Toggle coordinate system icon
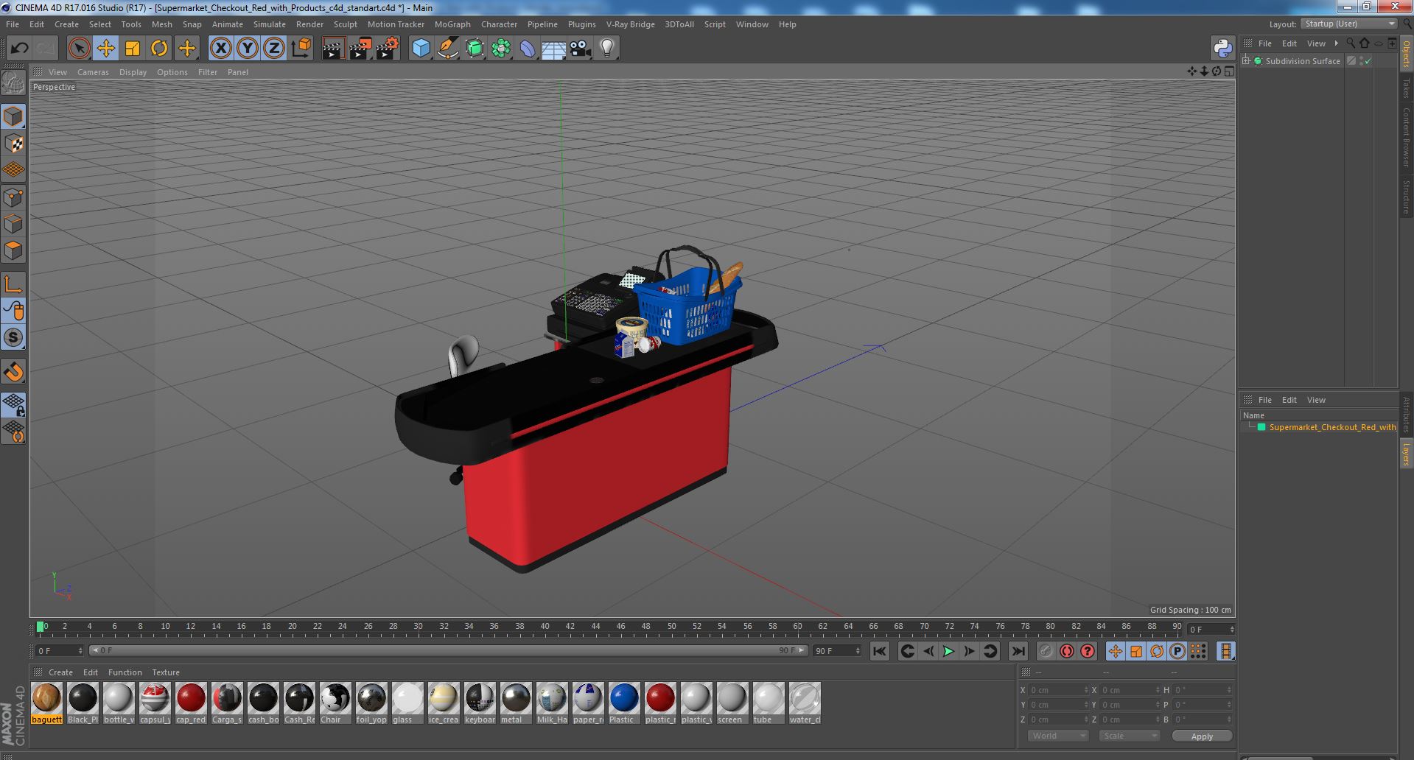Viewport: 1414px width, 760px height. point(301,49)
